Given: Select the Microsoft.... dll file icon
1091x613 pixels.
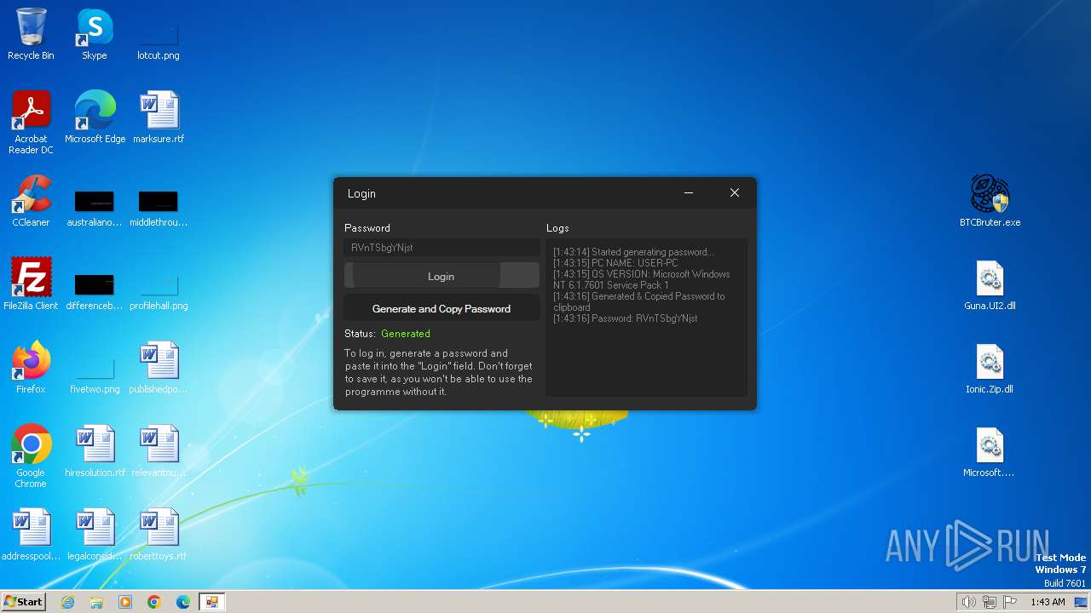Looking at the screenshot, I should click(990, 451).
